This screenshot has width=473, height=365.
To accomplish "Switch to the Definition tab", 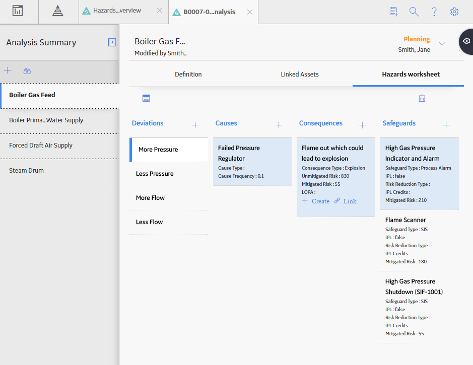I will point(188,75).
